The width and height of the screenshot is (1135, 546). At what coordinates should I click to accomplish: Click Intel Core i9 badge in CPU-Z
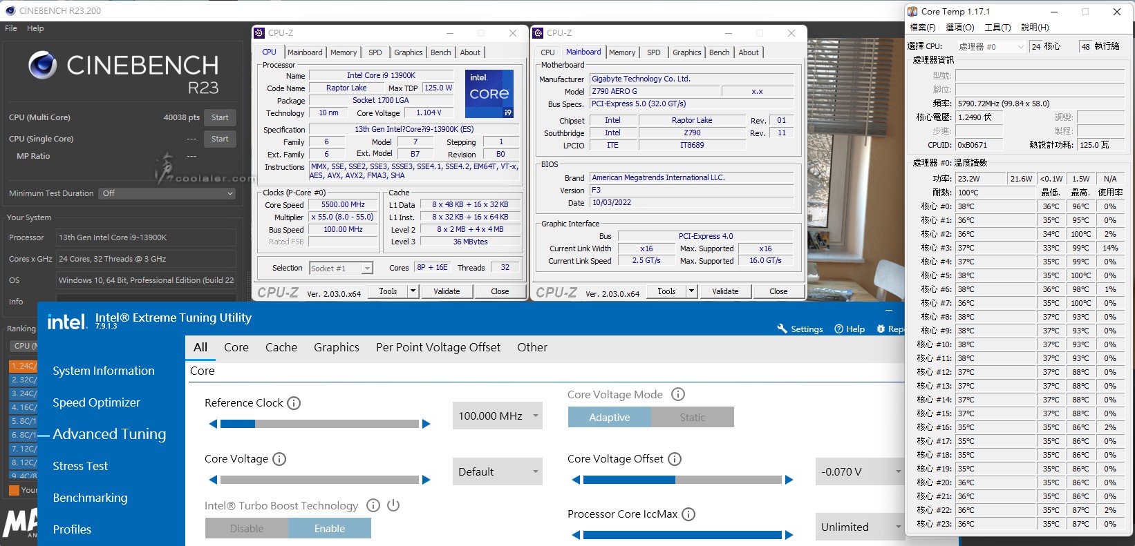tap(489, 93)
